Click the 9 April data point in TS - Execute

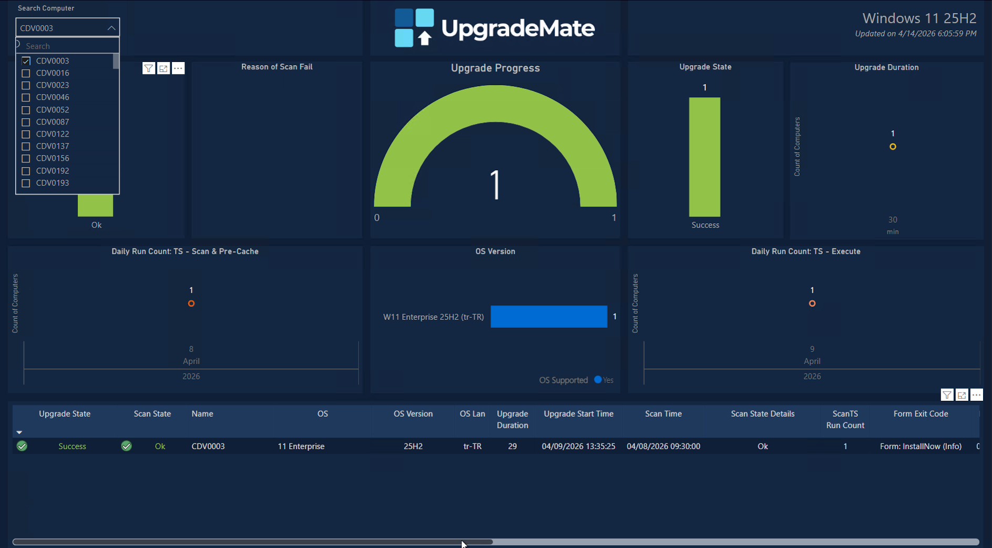pos(812,304)
